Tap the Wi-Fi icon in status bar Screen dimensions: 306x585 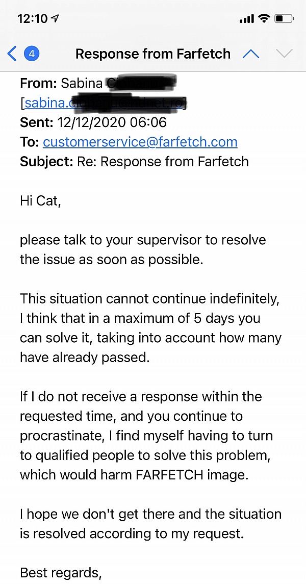pos(263,19)
